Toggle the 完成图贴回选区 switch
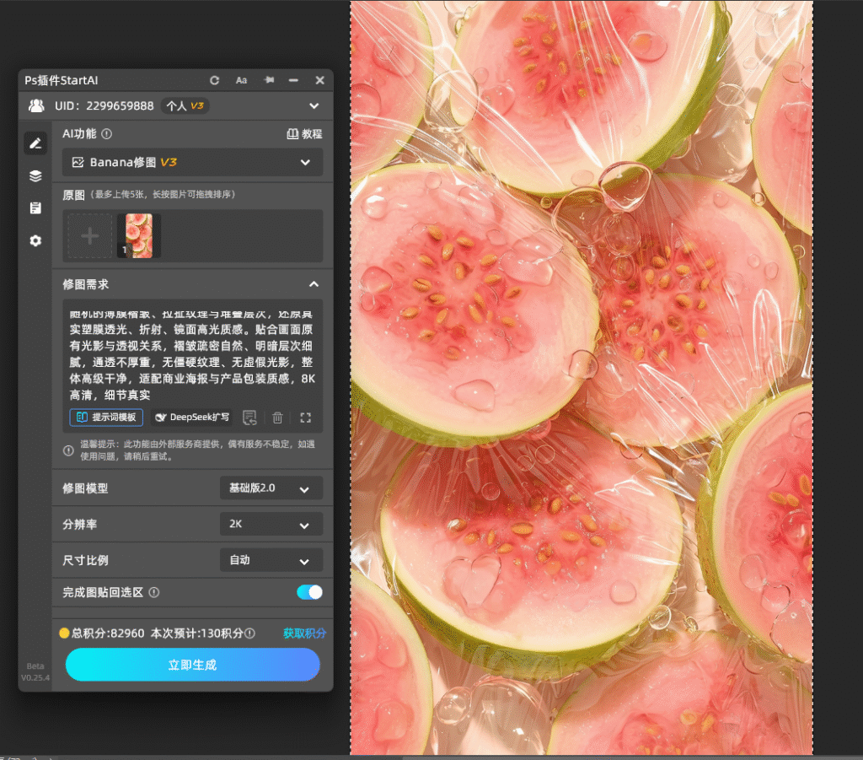Image resolution: width=863 pixels, height=760 pixels. [x=309, y=592]
